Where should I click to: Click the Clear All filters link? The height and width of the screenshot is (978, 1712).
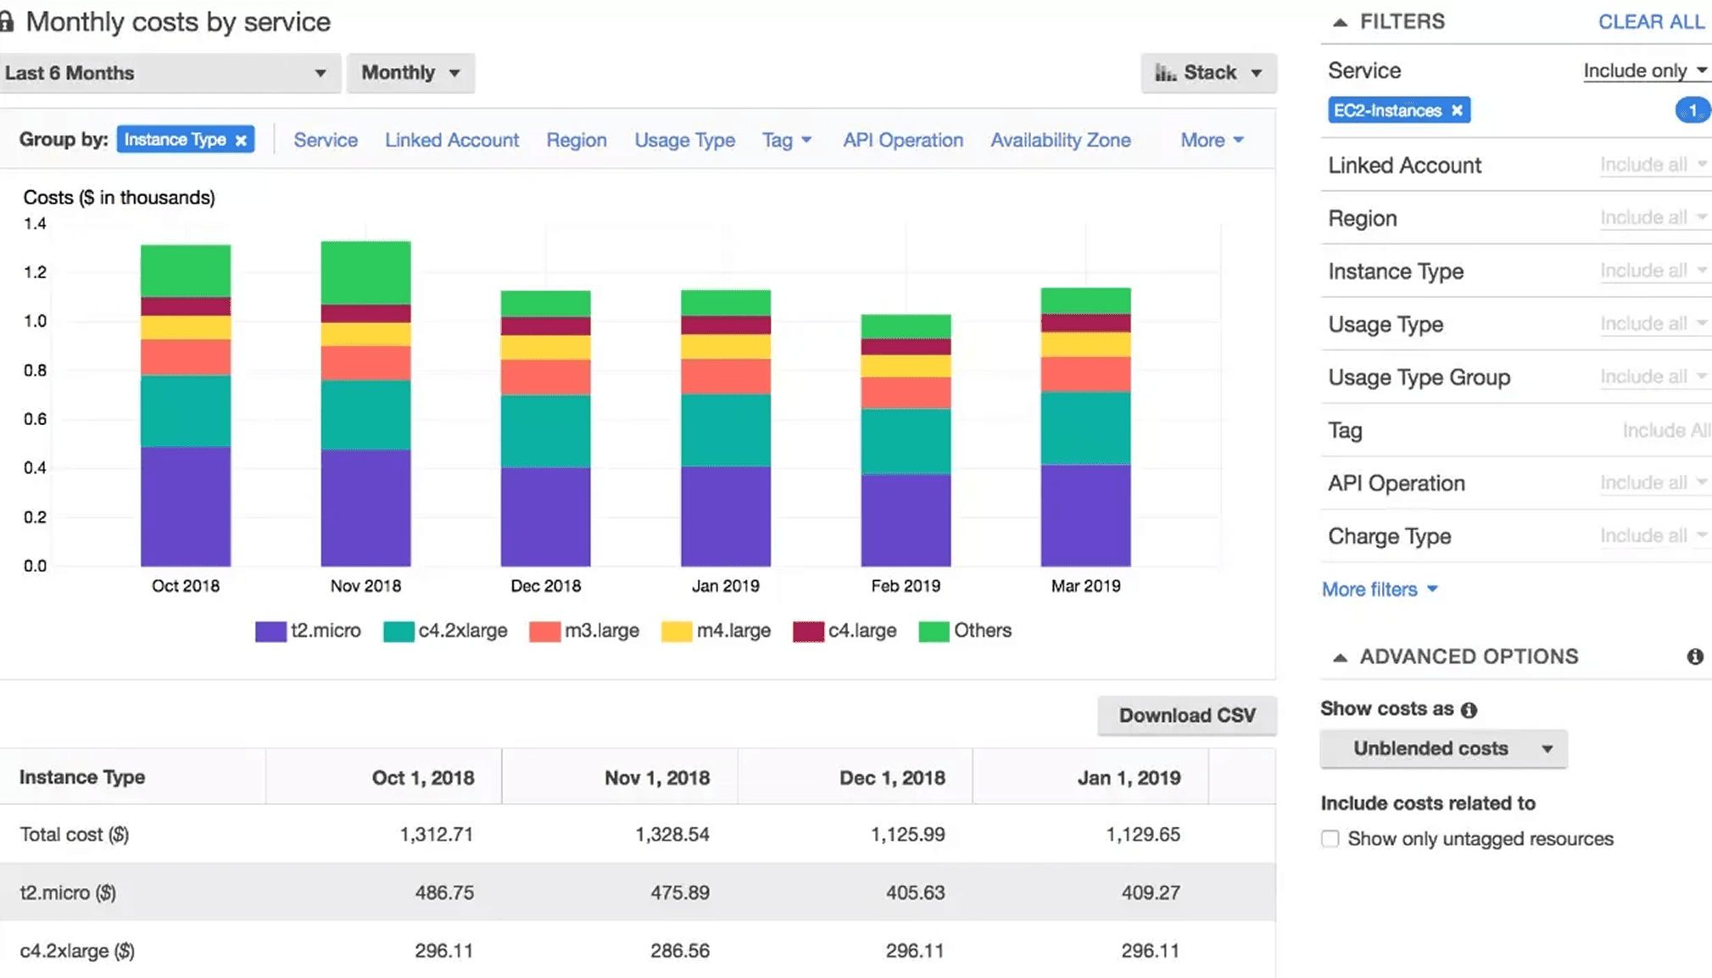tap(1650, 22)
